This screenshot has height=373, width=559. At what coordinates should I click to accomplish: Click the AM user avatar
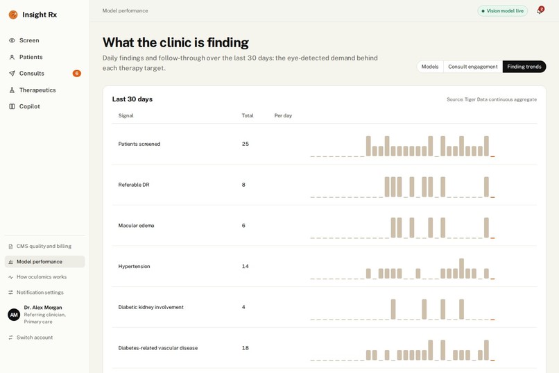pos(14,315)
